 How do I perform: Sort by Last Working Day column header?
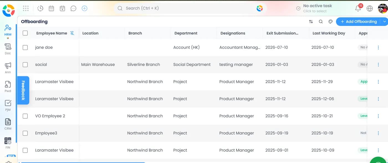click(x=329, y=33)
